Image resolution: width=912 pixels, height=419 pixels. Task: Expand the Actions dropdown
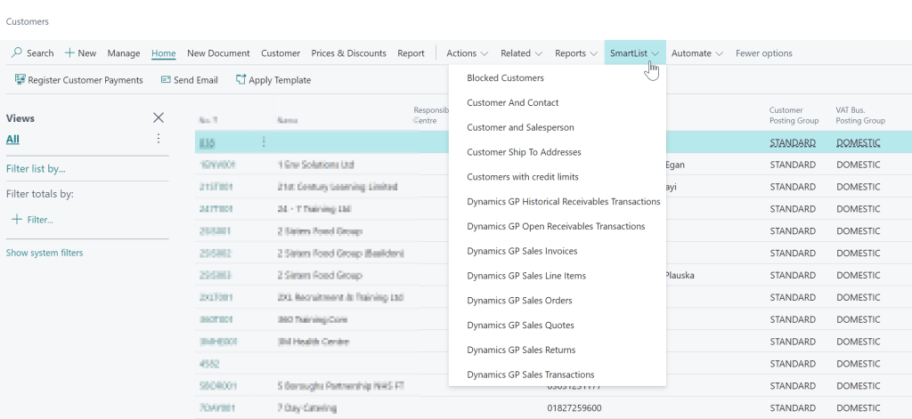tap(467, 53)
